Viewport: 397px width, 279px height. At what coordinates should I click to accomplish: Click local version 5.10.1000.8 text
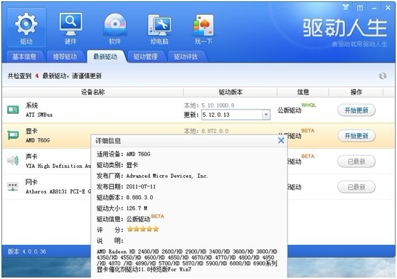(218, 105)
